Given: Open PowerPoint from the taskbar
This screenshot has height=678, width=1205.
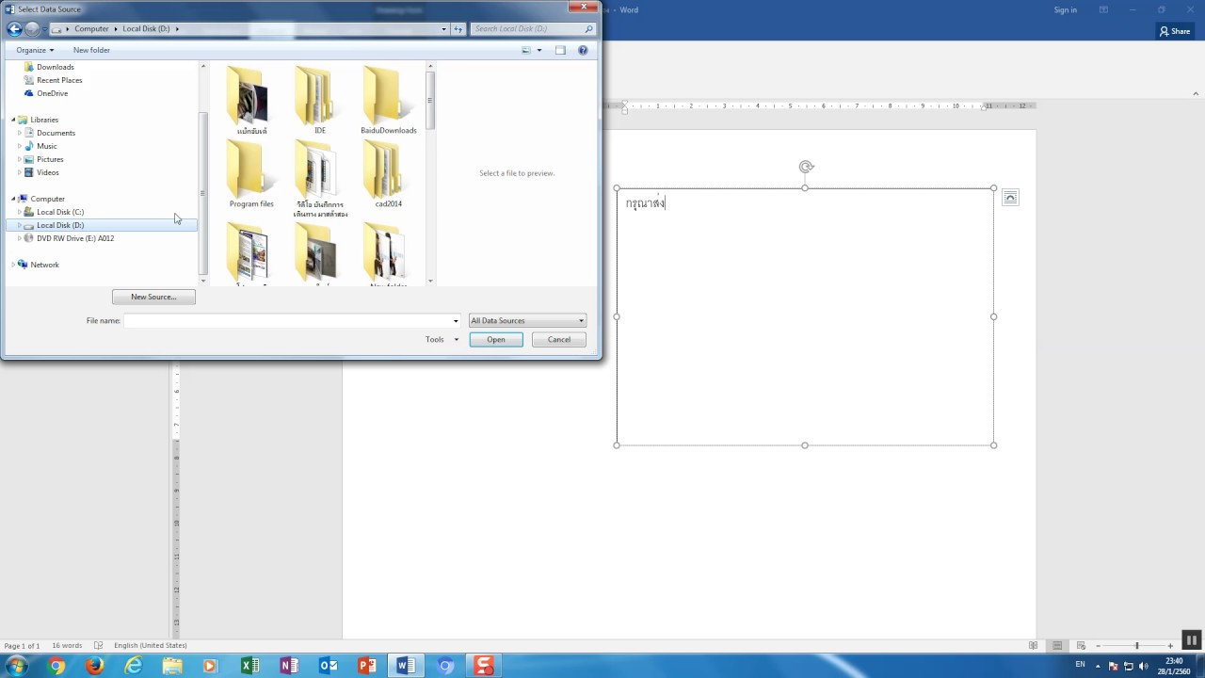Looking at the screenshot, I should click(366, 666).
